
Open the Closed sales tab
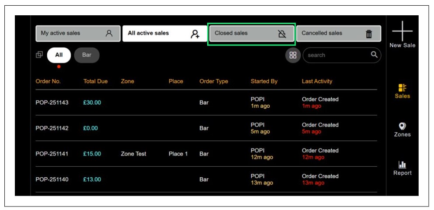(x=251, y=34)
